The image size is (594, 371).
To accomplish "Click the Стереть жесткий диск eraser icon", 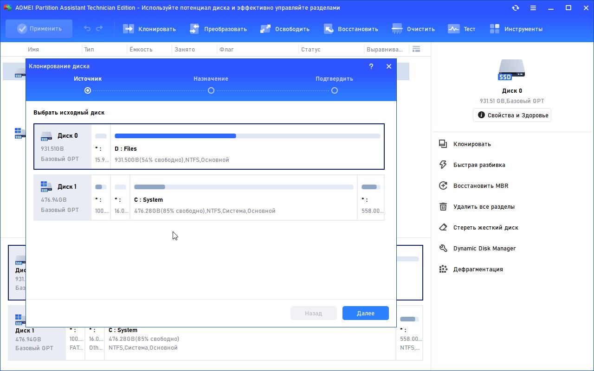I will pyautogui.click(x=443, y=227).
